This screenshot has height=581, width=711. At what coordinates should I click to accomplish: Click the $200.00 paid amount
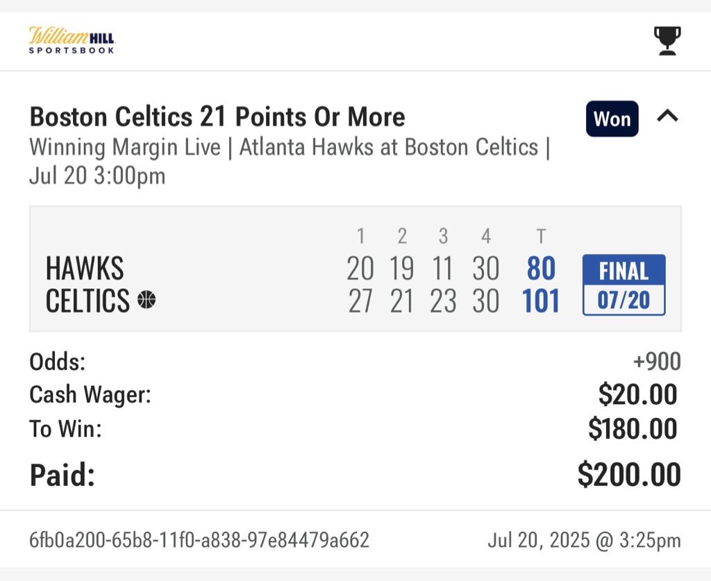629,475
